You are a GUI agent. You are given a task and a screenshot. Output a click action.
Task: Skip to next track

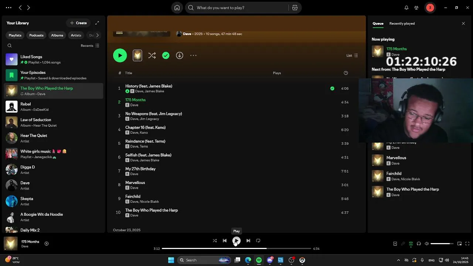click(248, 241)
